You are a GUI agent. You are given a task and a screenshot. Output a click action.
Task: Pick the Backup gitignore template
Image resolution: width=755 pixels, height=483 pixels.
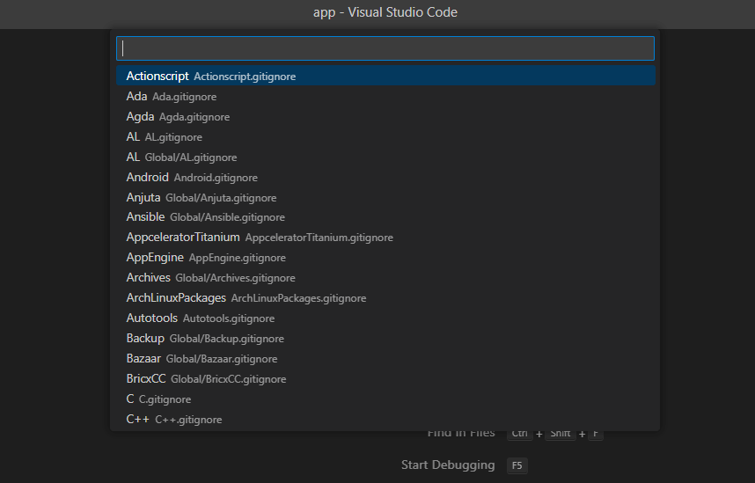204,339
